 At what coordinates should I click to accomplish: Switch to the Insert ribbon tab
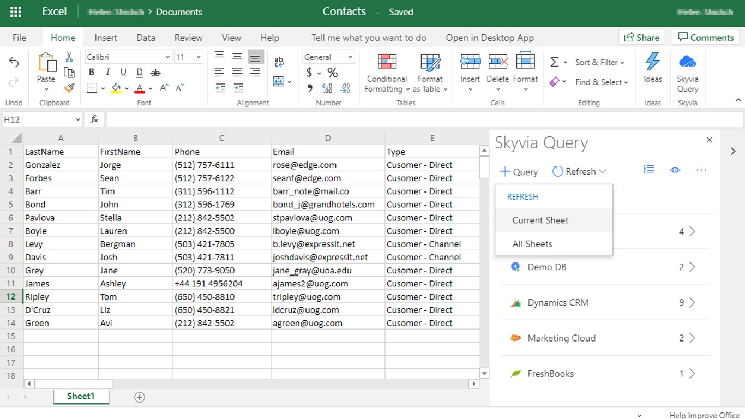(x=105, y=38)
